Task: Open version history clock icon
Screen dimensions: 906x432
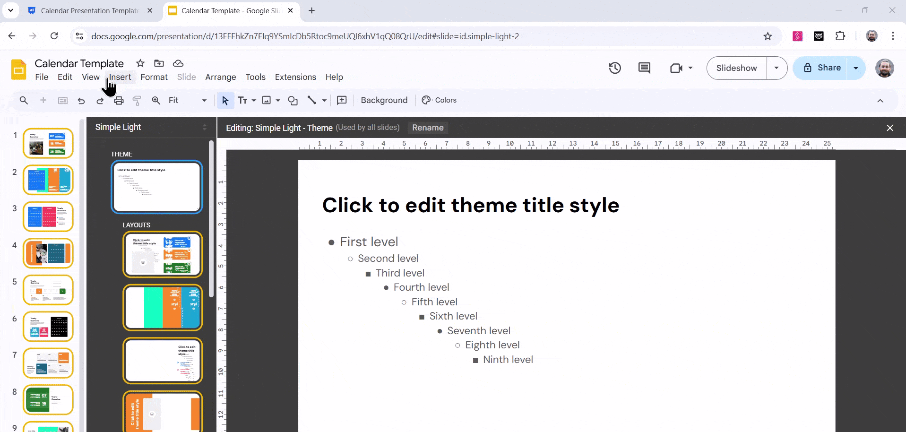Action: tap(615, 68)
